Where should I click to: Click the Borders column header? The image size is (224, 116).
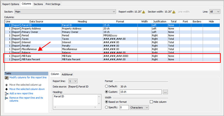click(x=197, y=22)
